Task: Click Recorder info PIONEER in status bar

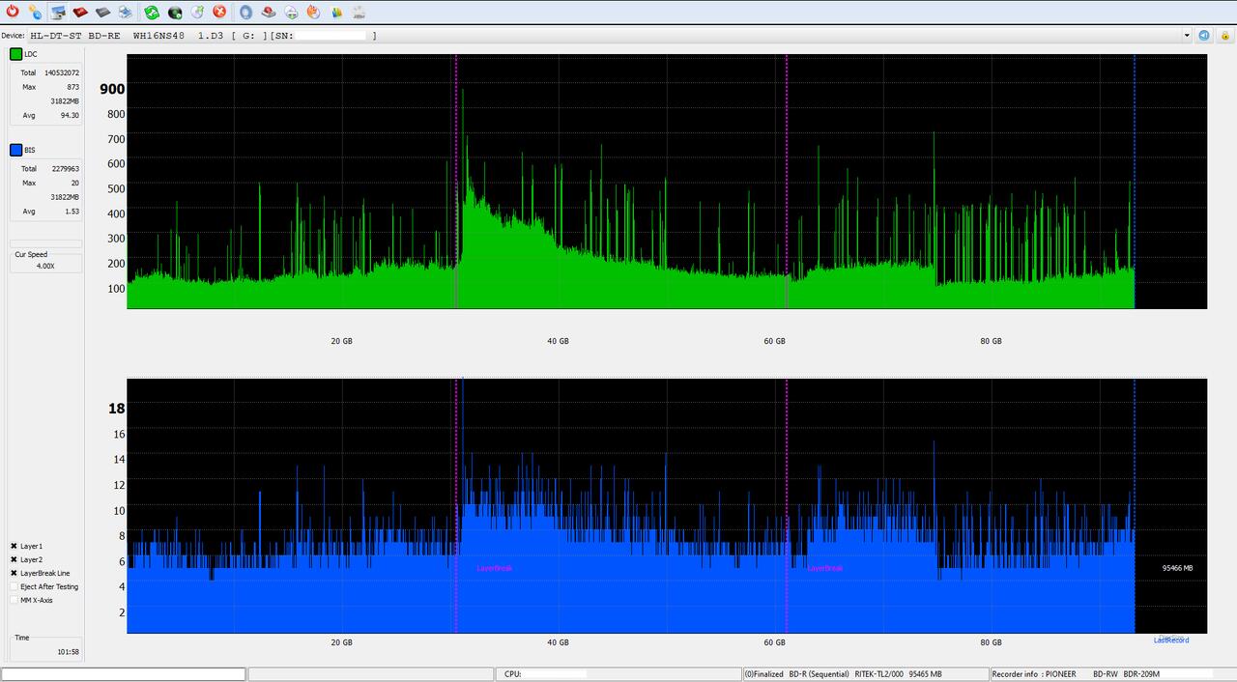Action: 1033,674
